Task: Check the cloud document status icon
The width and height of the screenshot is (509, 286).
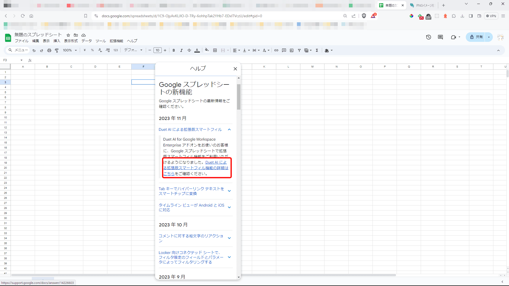Action: pos(84,35)
